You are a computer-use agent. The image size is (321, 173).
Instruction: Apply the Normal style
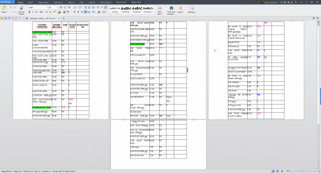coord(115,10)
